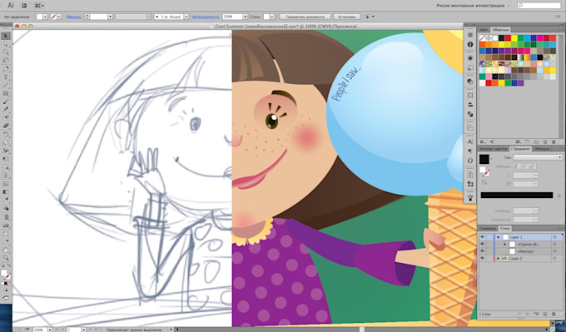This screenshot has width=566, height=332.
Task: Select the Pen tool
Action: point(6,69)
